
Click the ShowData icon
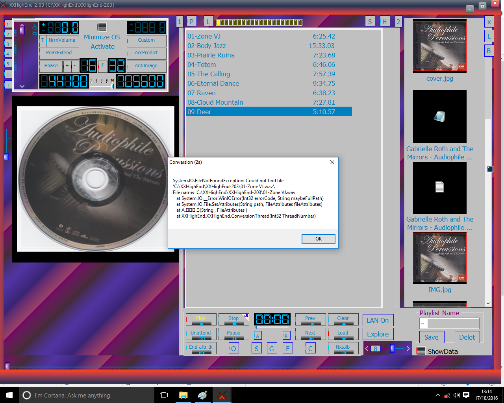tap(421, 351)
